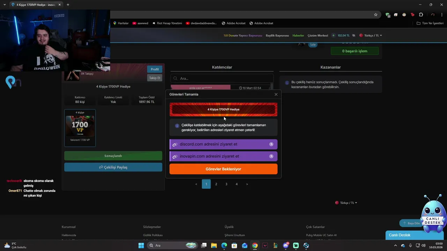Image resolution: width=447 pixels, height=251 pixels.
Task: Click the Görevler Bekleniyor orange button
Action: (223, 169)
